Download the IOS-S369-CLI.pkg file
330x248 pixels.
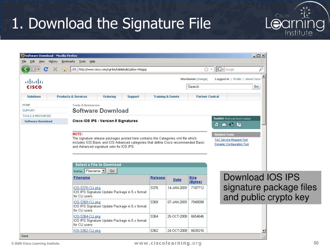click(87, 202)
